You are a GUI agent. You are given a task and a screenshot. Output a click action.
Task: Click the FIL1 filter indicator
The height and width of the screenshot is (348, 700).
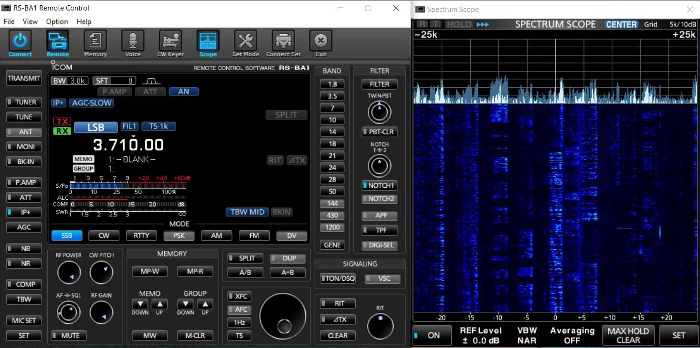[x=129, y=126]
